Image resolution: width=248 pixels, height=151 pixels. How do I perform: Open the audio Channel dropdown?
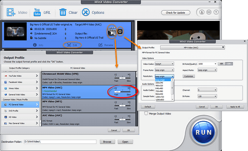pyautogui.click(x=207, y=90)
